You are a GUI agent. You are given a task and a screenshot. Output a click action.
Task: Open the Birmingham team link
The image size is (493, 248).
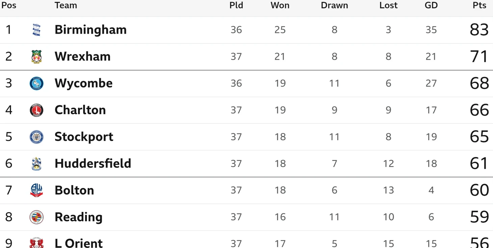click(x=90, y=30)
